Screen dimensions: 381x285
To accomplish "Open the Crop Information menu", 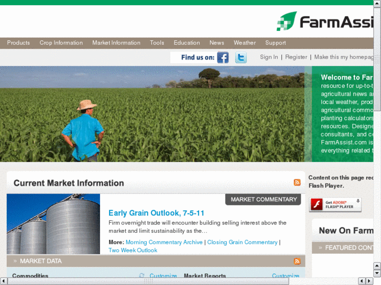I will coord(61,43).
